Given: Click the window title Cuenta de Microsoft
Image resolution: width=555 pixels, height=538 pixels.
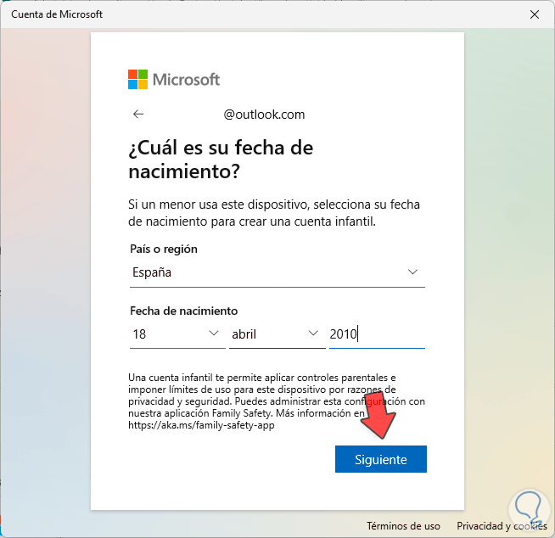Looking at the screenshot, I should (x=57, y=14).
